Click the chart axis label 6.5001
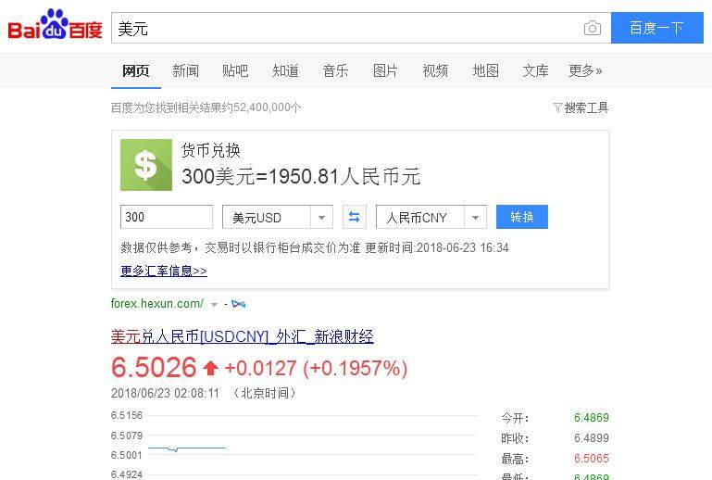The height and width of the screenshot is (480, 712). coord(127,455)
